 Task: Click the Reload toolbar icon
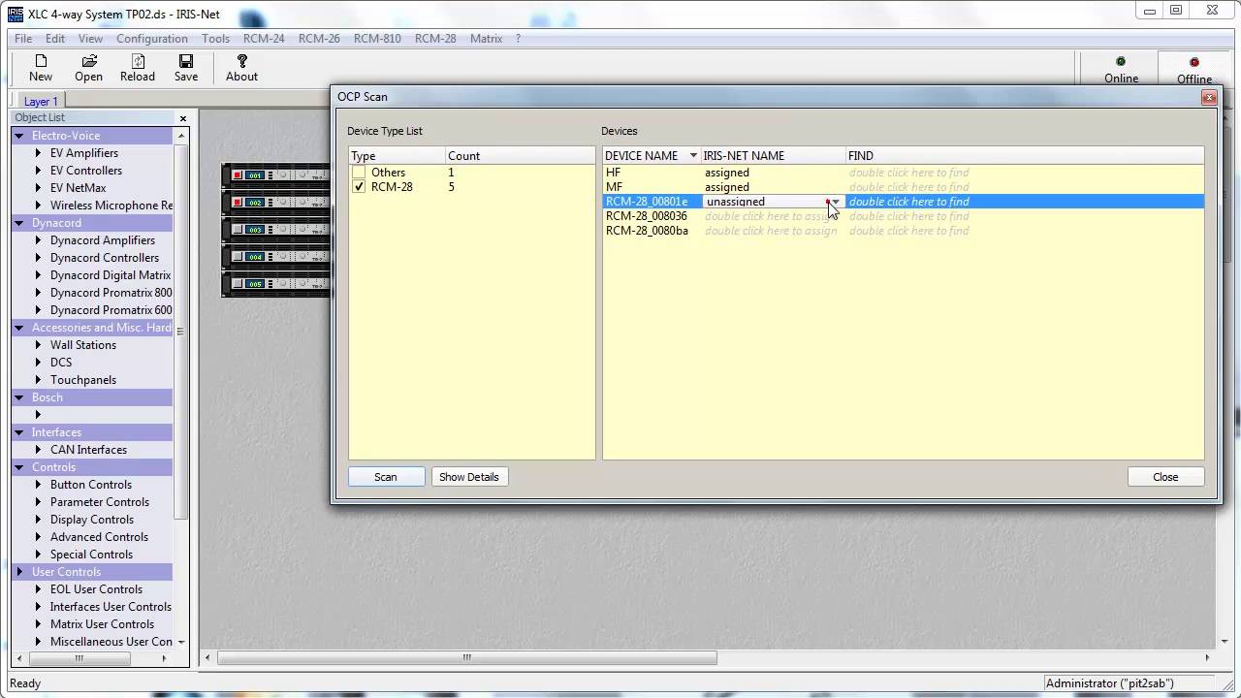point(138,61)
